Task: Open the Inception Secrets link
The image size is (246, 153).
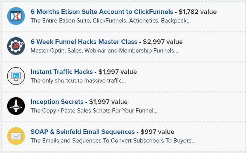Action: pos(57,102)
